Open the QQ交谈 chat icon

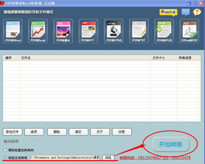coord(168,12)
